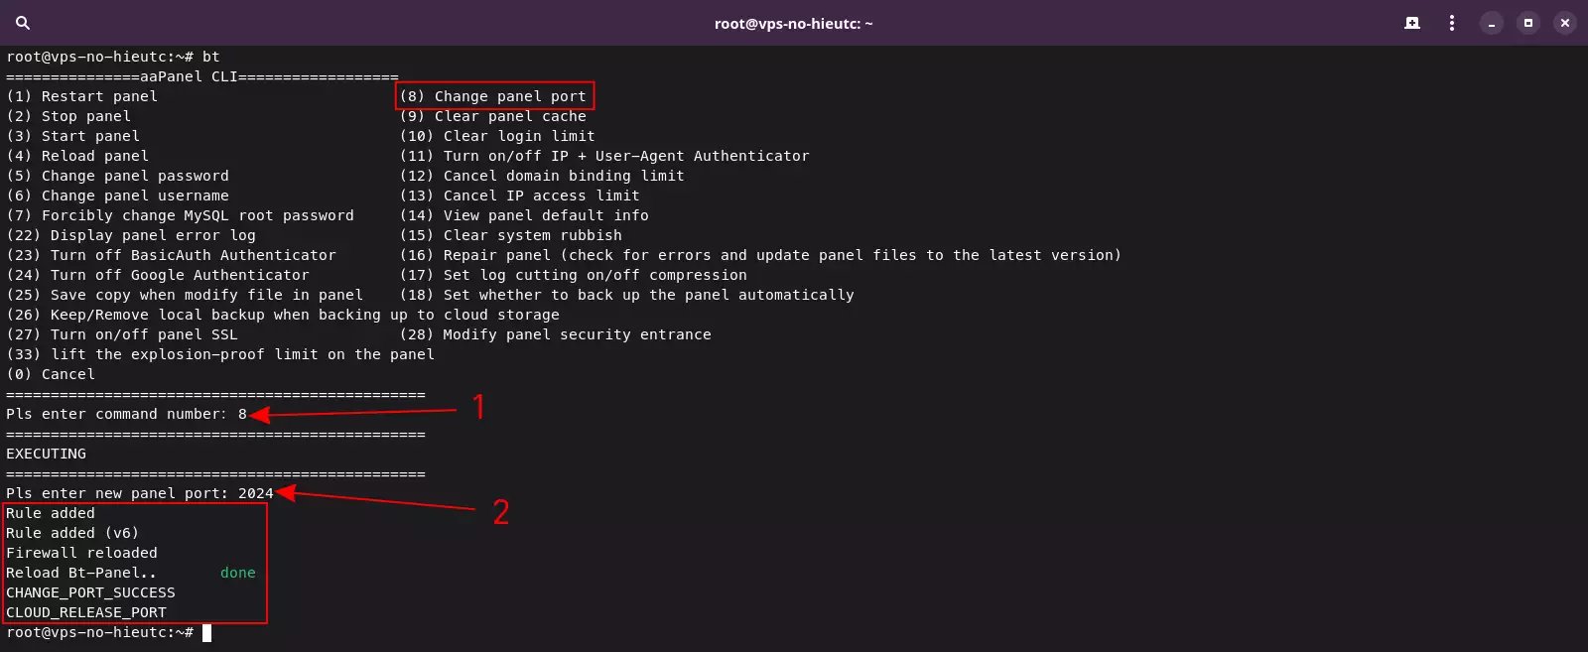Click the green "done" status text
Image resolution: width=1588 pixels, height=652 pixels.
(x=237, y=573)
